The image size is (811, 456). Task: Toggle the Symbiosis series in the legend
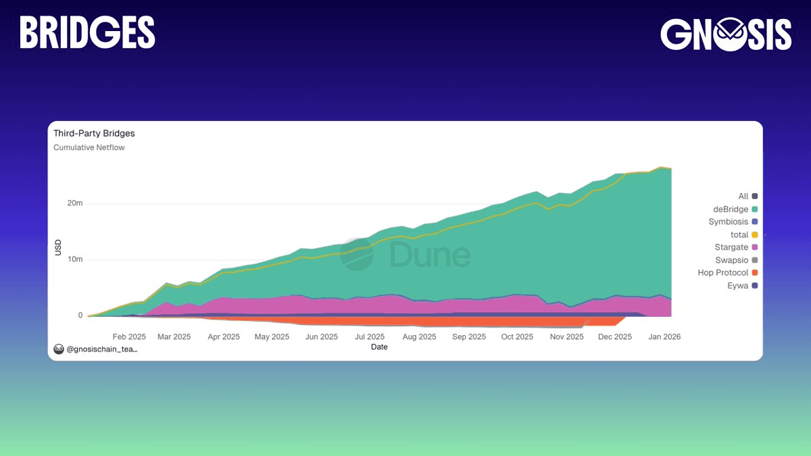point(728,222)
